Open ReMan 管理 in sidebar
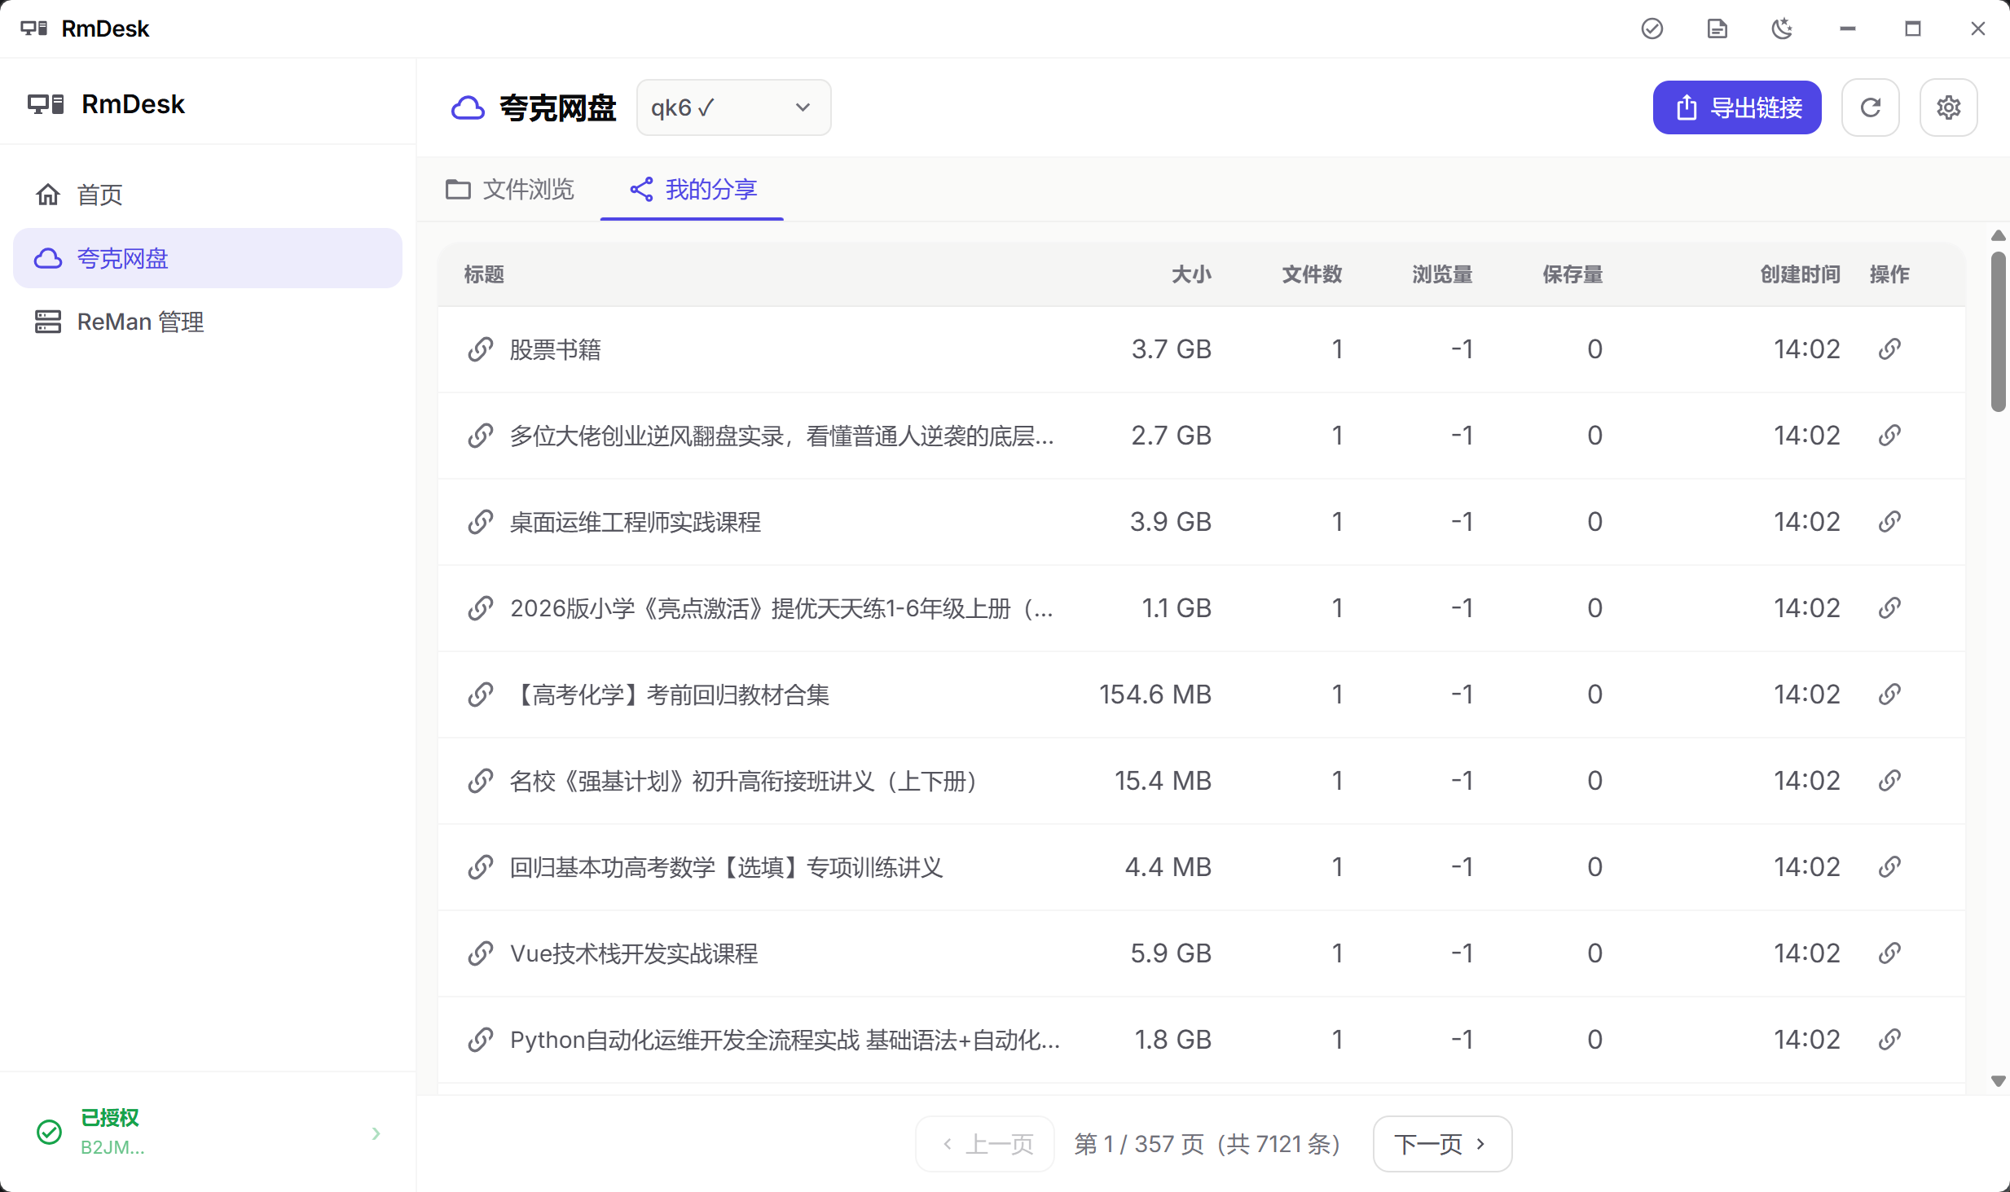Screen dimensions: 2010x1192 pyautogui.click(x=208, y=322)
